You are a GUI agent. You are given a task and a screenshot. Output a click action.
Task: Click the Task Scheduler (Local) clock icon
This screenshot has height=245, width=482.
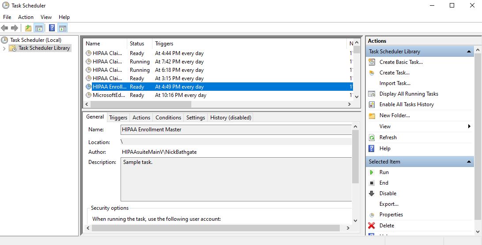[4, 40]
